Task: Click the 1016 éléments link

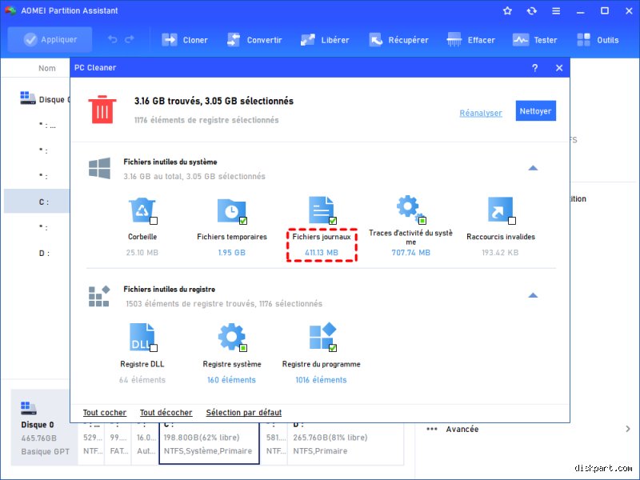Action: coord(321,379)
